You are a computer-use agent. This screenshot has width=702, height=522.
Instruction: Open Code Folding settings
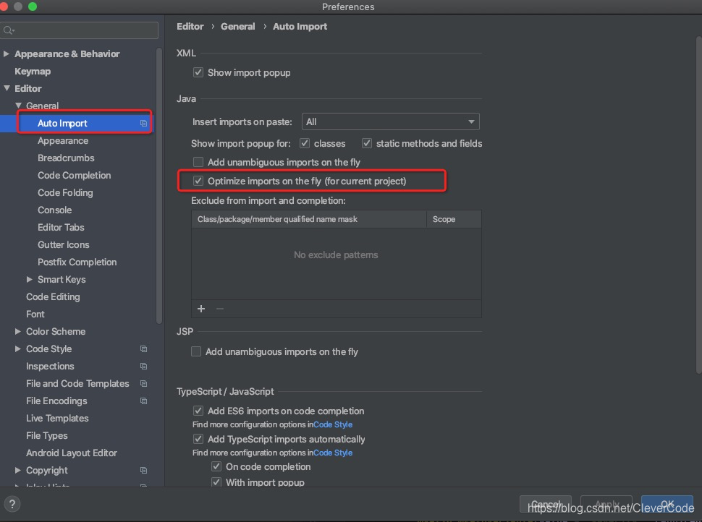pyautogui.click(x=65, y=193)
